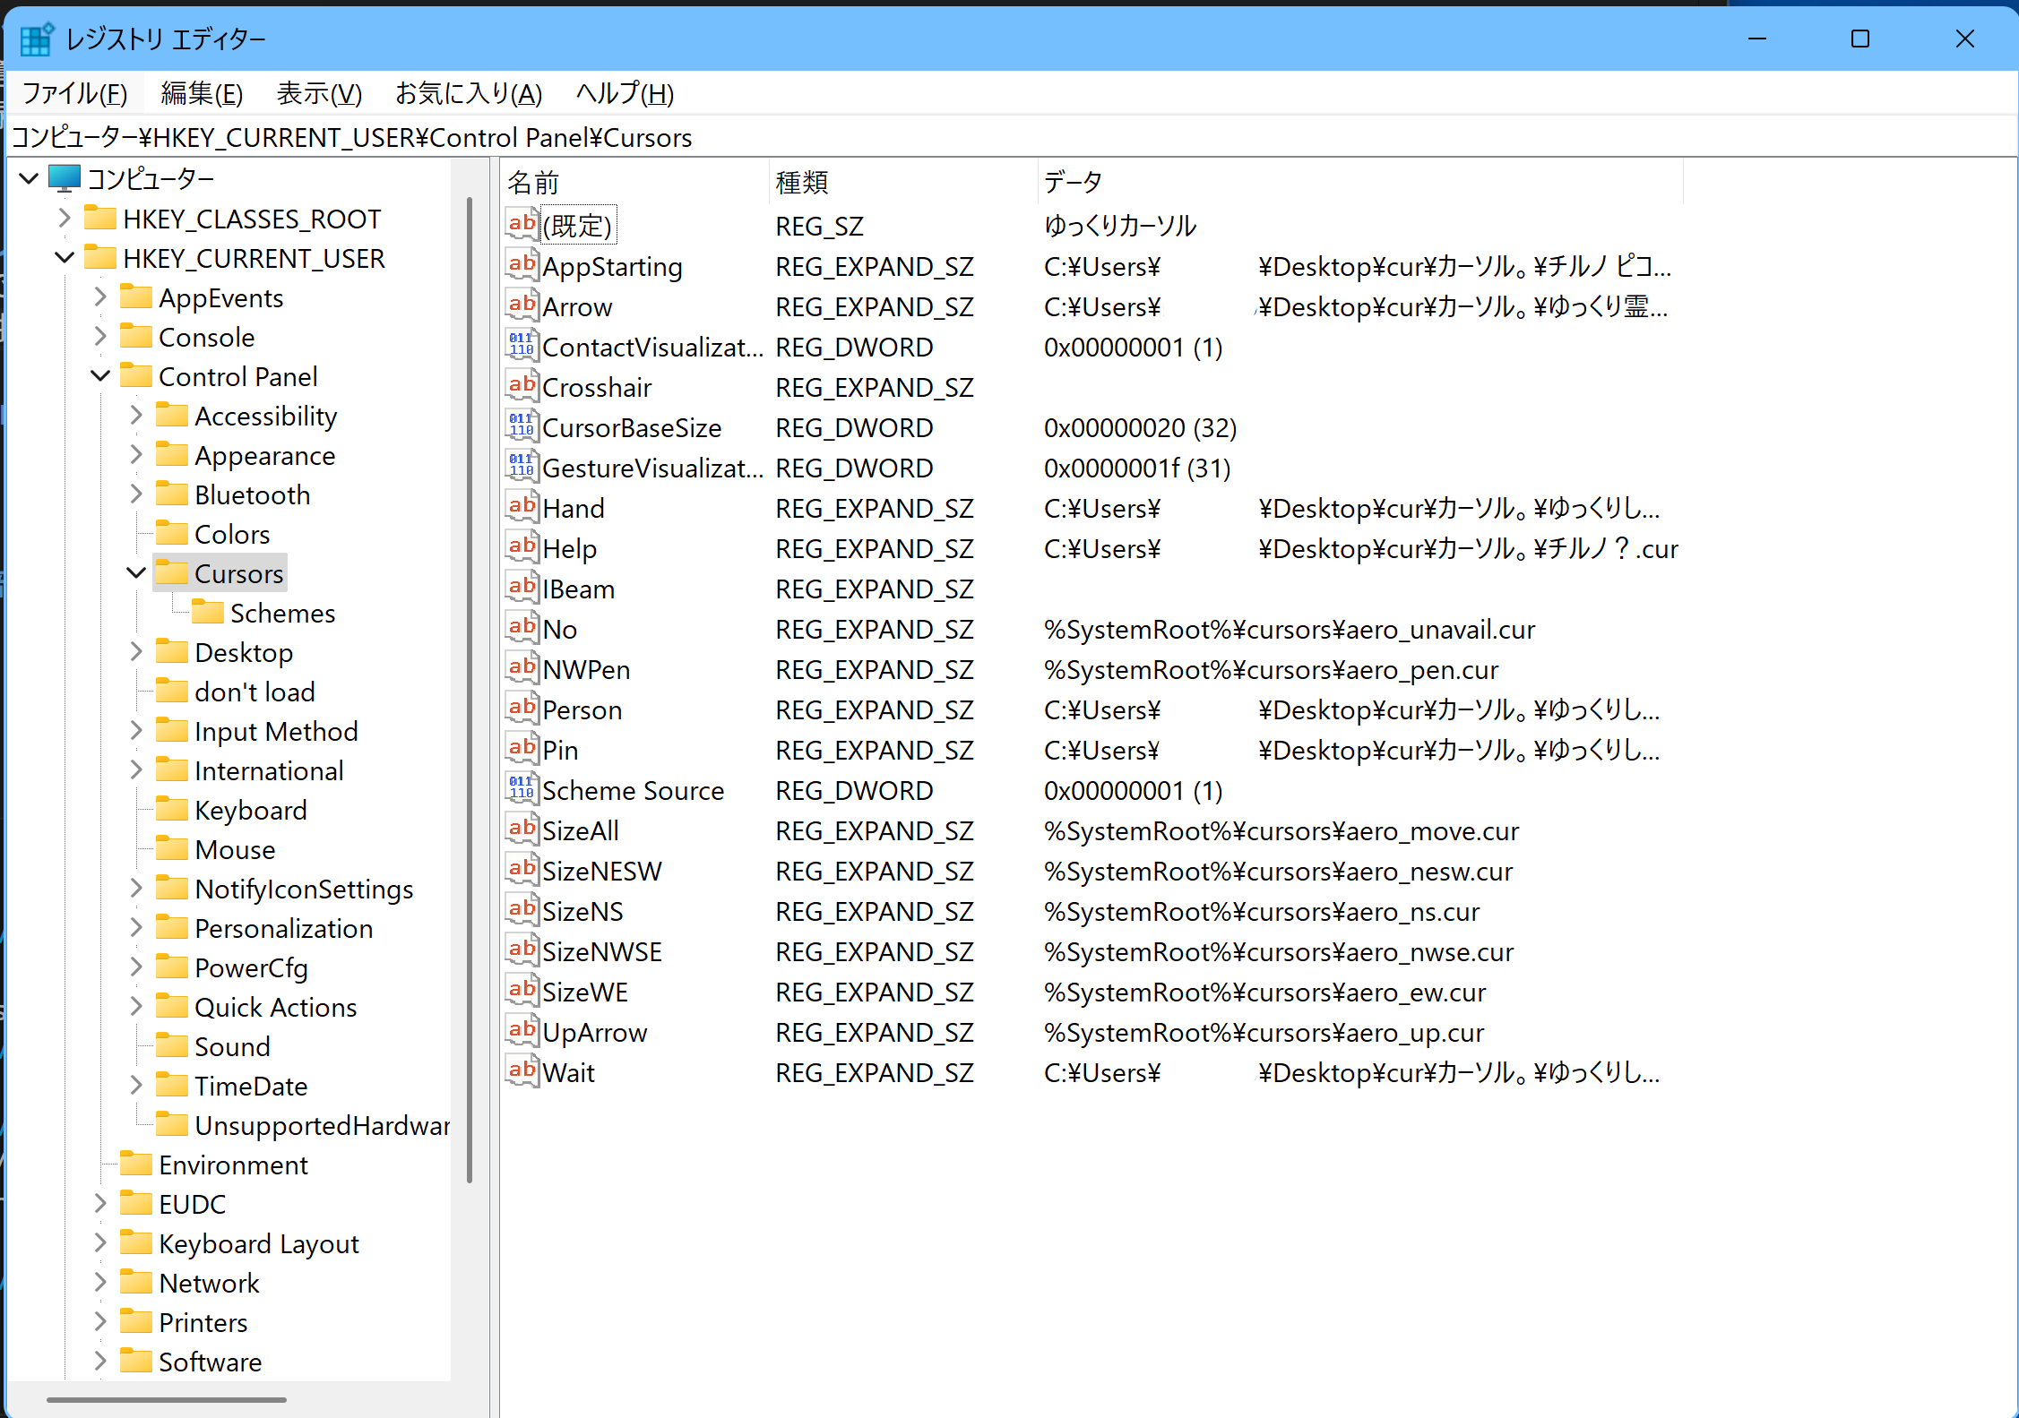Click the GestureVisualization DWORD binary icon
Image resolution: width=2019 pixels, height=1418 pixels.
(x=522, y=466)
